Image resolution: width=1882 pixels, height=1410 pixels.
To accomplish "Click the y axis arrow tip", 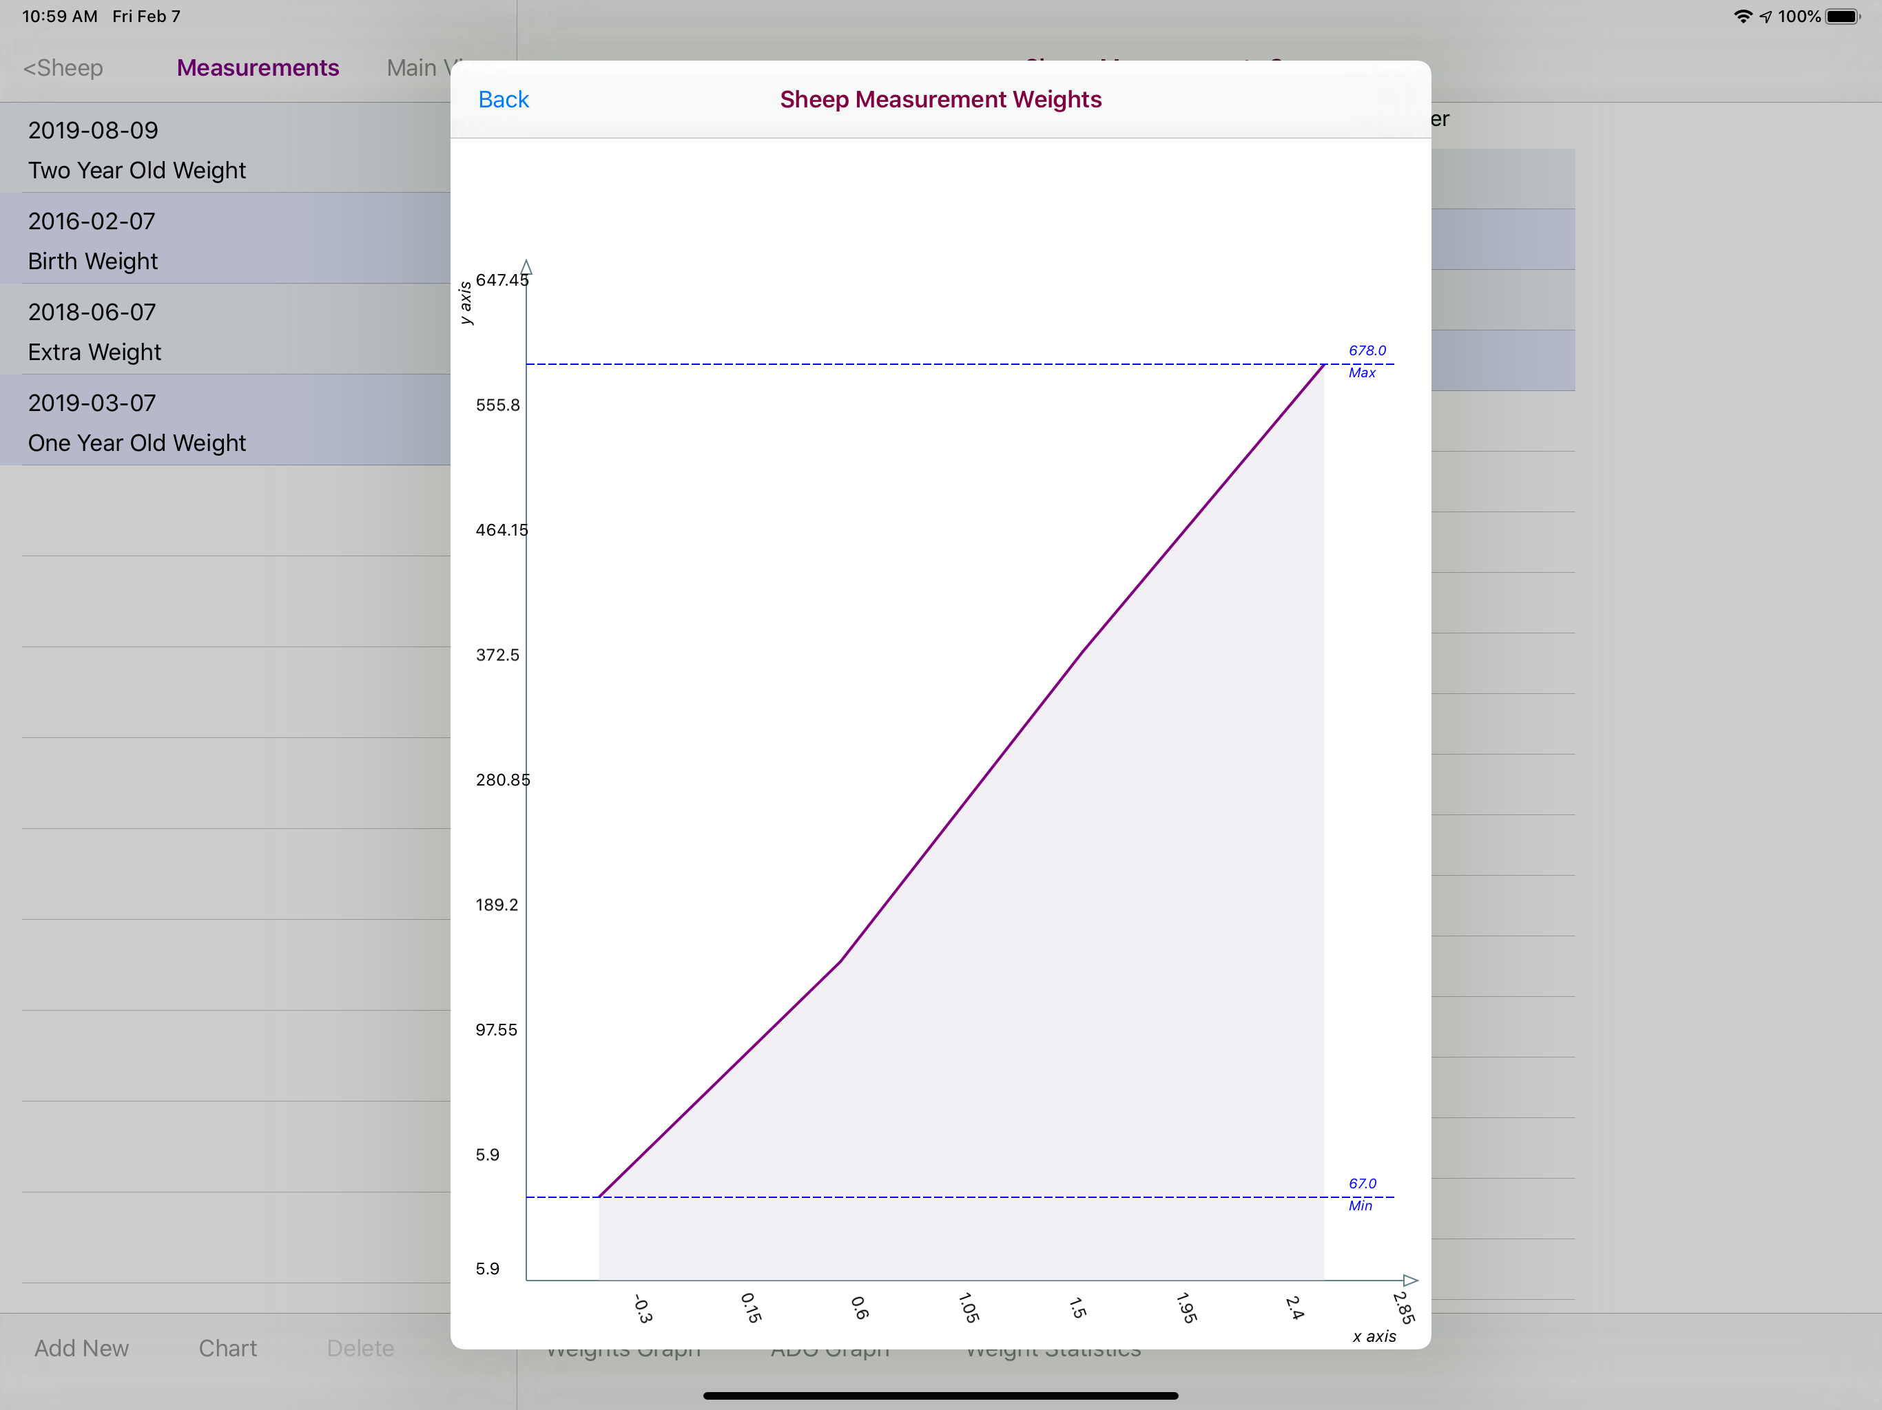I will coord(527,267).
